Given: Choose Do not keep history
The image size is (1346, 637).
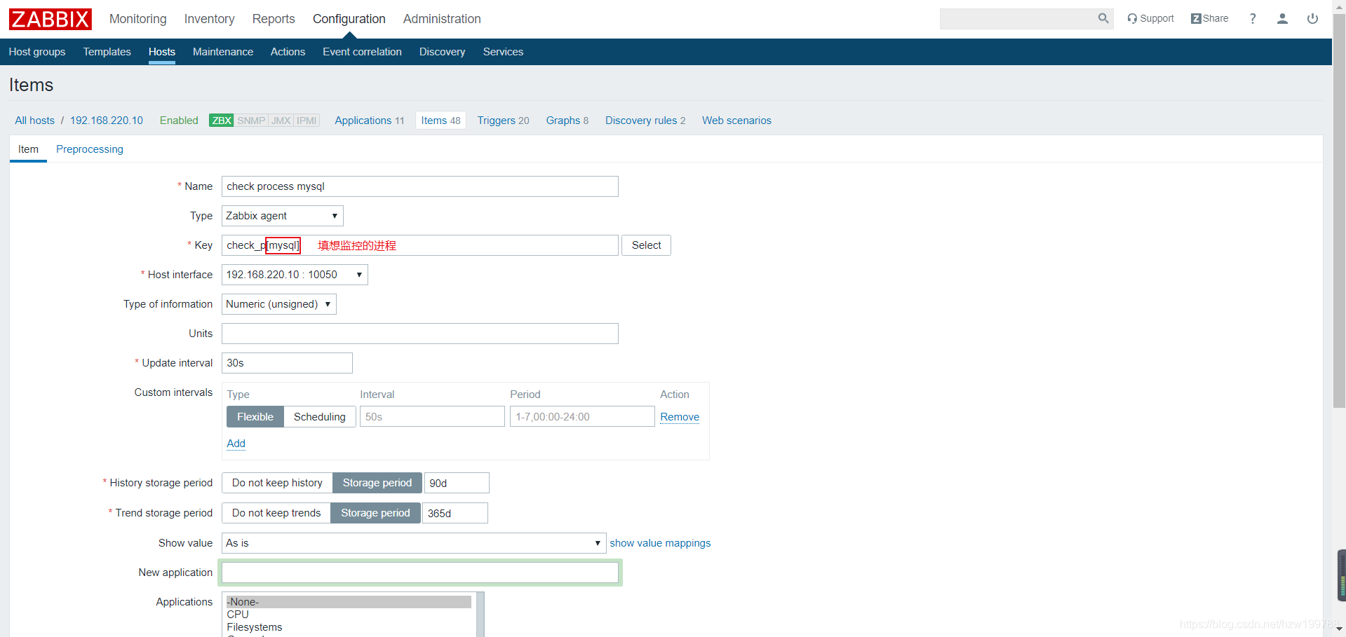Looking at the screenshot, I should (x=277, y=483).
